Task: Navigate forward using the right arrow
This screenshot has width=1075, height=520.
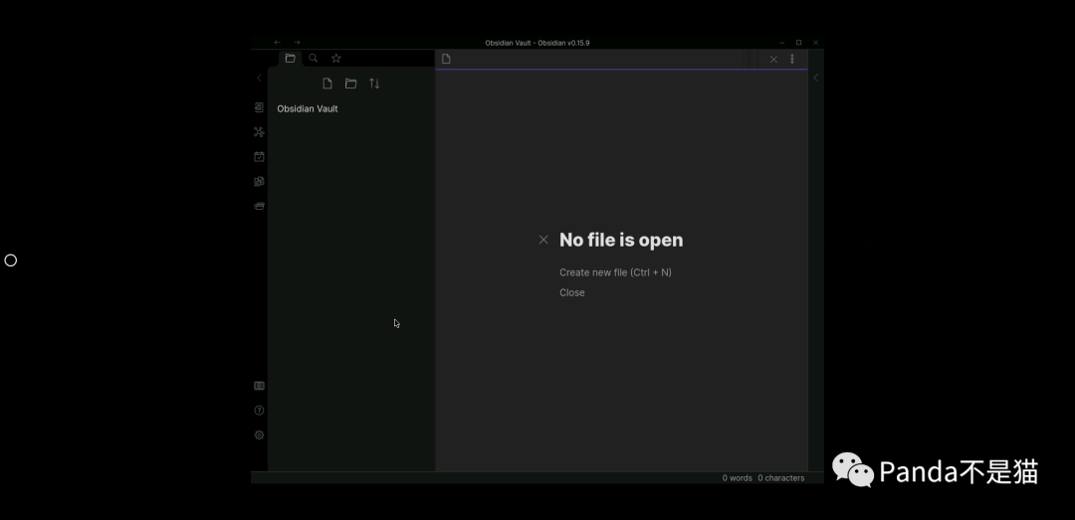Action: [x=297, y=43]
